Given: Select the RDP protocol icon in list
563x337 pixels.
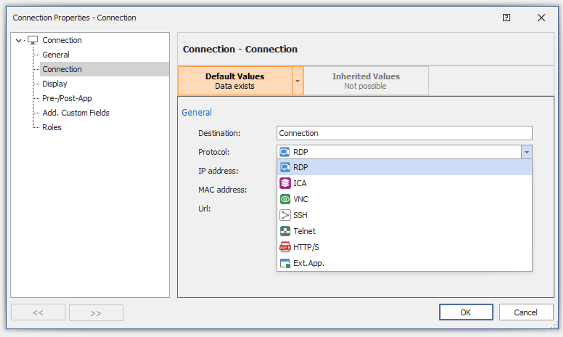Looking at the screenshot, I should 285,167.
